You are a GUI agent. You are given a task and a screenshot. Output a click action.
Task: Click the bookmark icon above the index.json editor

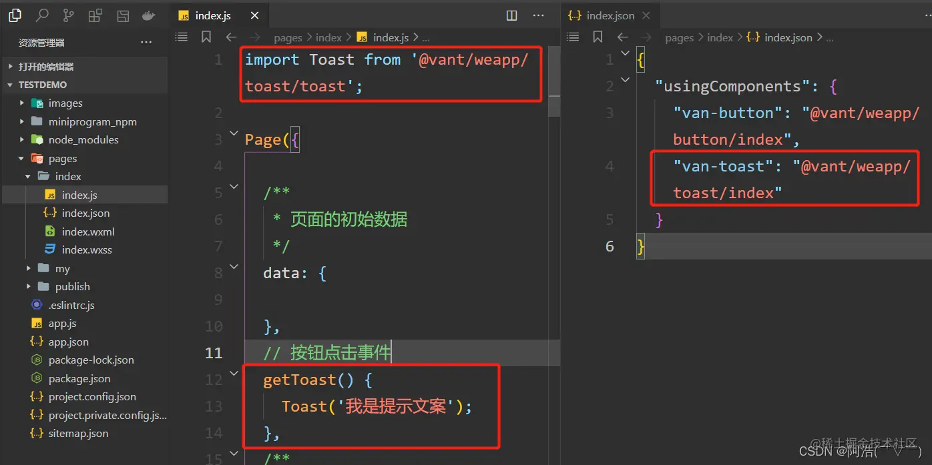(x=598, y=37)
